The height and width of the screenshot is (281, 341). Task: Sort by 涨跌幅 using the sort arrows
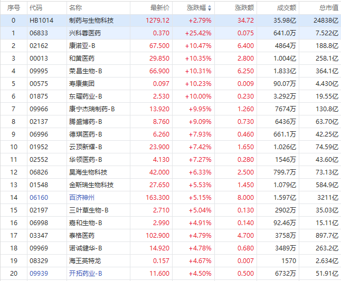click(x=210, y=8)
